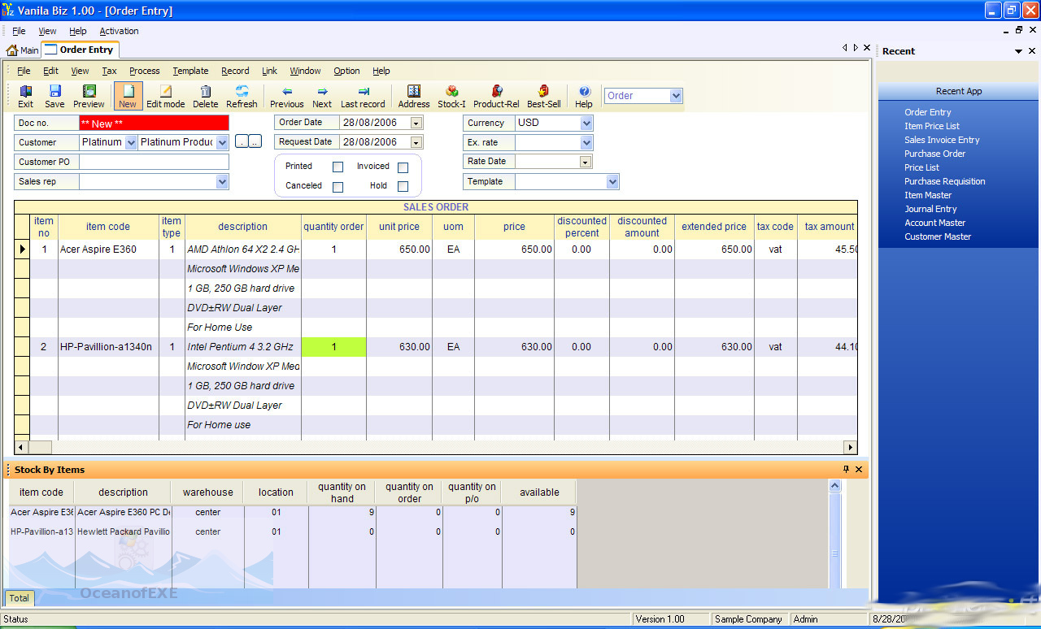
Task: Click the 'unit price' column header
Action: [x=399, y=227]
